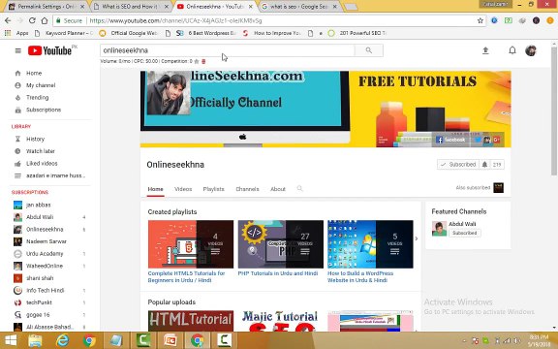Switch to Permalink Settings browser tab
This screenshot has height=349, width=558.
pos(46,7)
